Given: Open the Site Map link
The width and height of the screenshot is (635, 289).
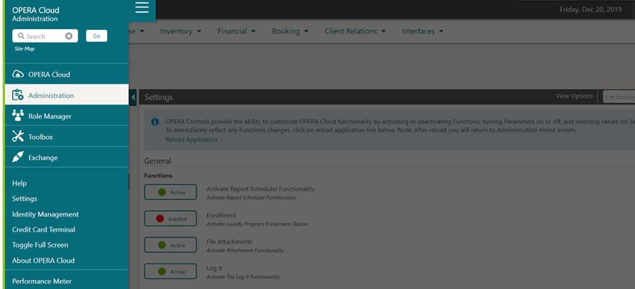Looking at the screenshot, I should (25, 49).
